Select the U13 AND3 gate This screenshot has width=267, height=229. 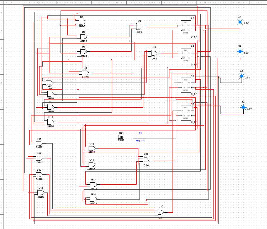pyautogui.click(x=94, y=184)
